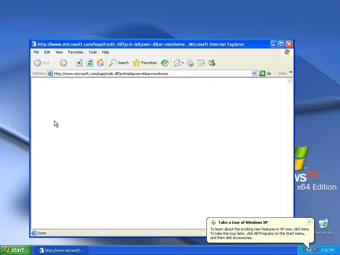
Task: Click the network tray icon
Action: (x=303, y=250)
